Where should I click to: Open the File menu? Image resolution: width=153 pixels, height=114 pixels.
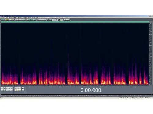[x=2, y=18]
